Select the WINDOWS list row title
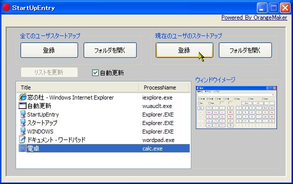 pos(40,131)
